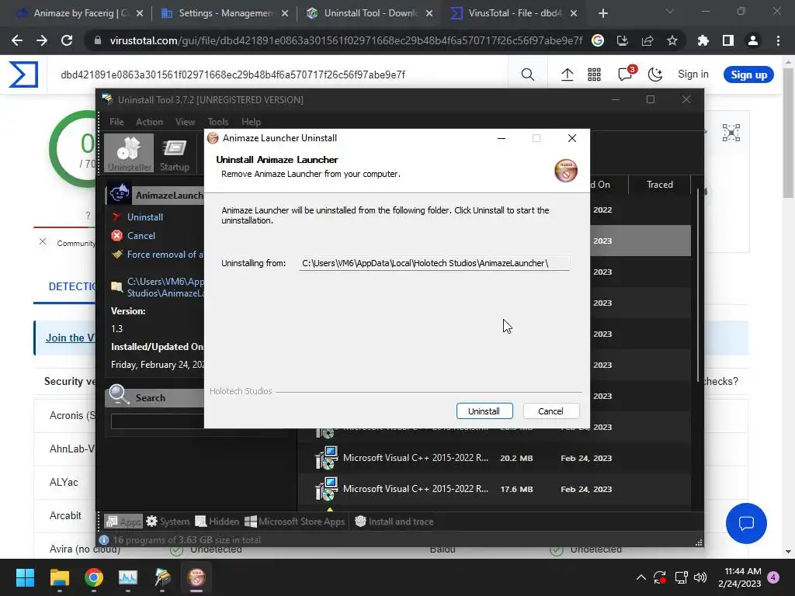The image size is (795, 596).
Task: Open the Chrome side panel icon
Action: click(x=728, y=40)
